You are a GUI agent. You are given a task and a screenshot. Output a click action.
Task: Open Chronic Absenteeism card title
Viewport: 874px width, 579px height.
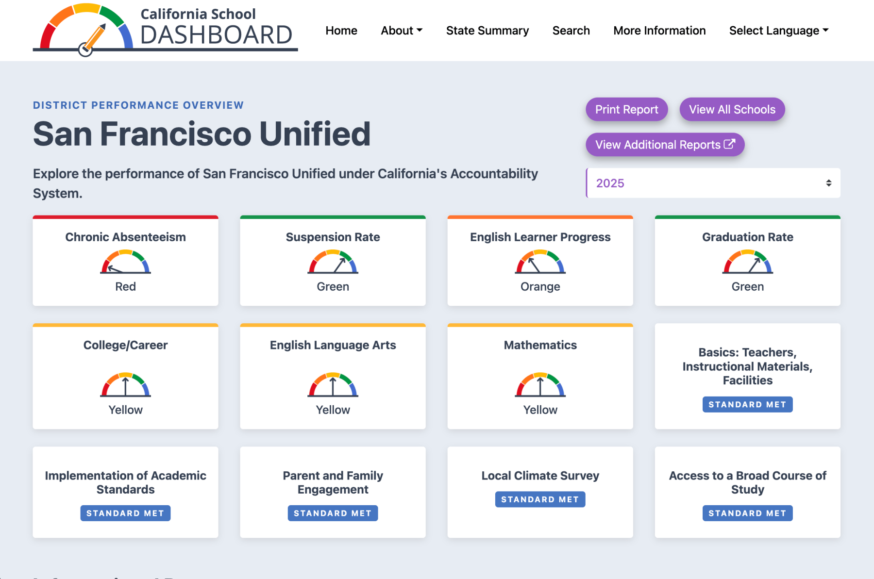(x=125, y=237)
